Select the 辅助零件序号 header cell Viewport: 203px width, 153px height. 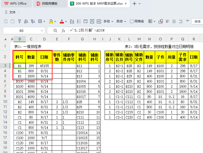pos(69,57)
